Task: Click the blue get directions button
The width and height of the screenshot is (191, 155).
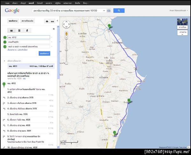Action: pos(45,53)
